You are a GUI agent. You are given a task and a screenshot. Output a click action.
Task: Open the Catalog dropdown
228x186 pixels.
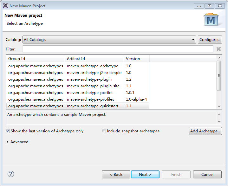coord(109,40)
